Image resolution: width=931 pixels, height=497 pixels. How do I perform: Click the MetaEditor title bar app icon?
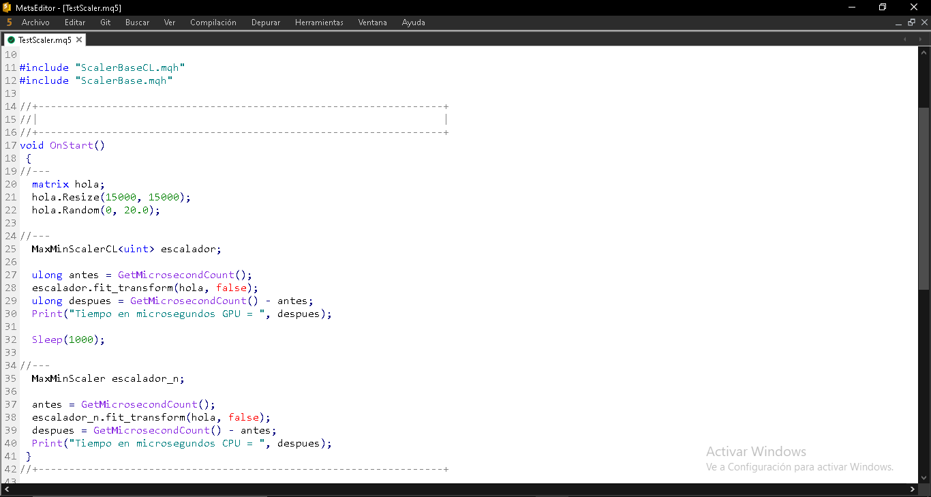pyautogui.click(x=7, y=7)
